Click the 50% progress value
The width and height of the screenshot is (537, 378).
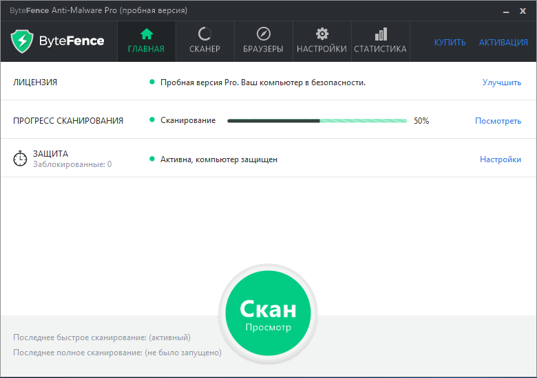coord(421,121)
